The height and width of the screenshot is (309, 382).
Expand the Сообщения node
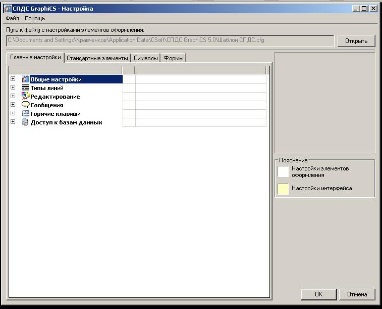point(13,105)
